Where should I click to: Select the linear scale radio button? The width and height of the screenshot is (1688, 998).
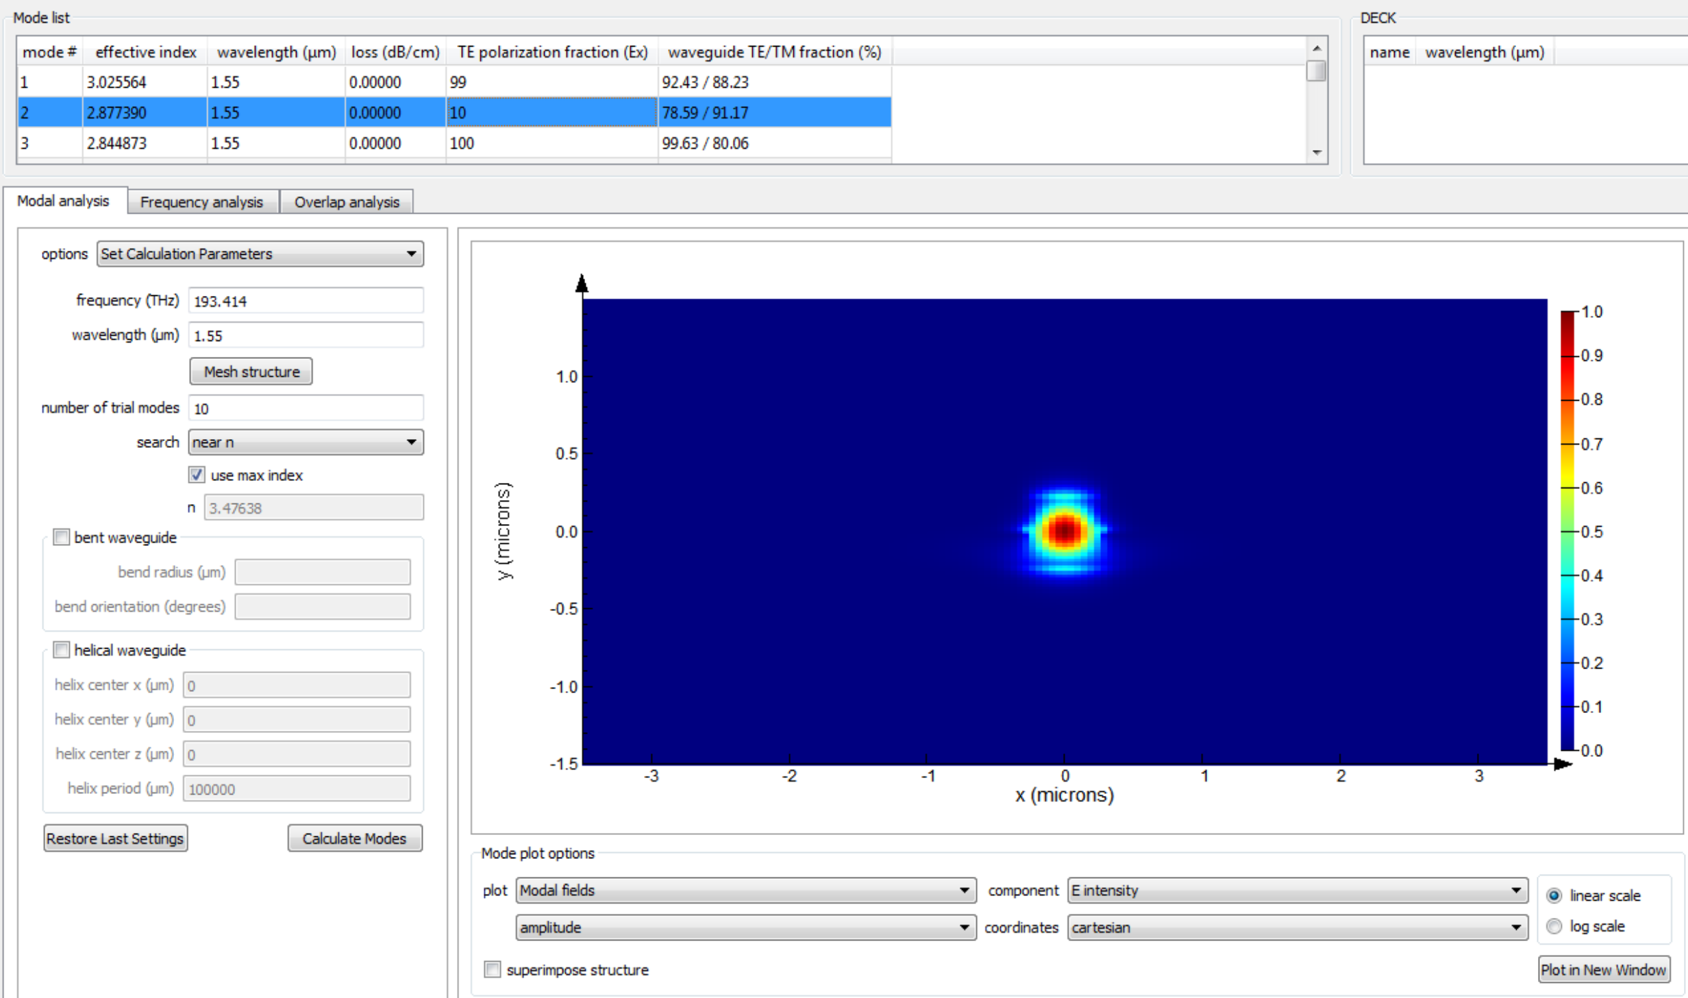pos(1554,895)
